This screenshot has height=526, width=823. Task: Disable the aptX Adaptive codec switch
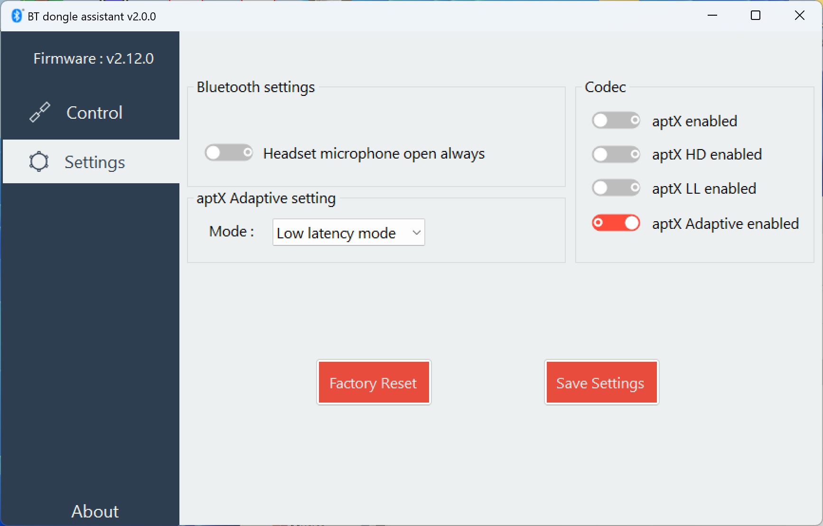[616, 223]
